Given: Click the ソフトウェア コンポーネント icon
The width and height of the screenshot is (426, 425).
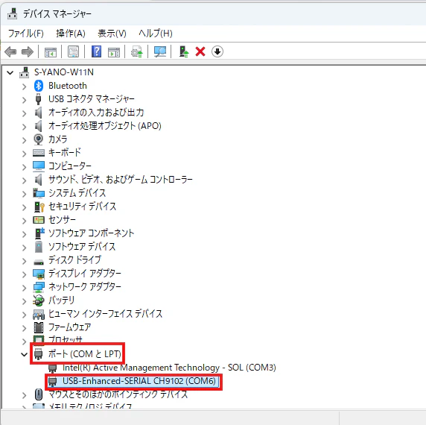Looking at the screenshot, I should pos(39,233).
